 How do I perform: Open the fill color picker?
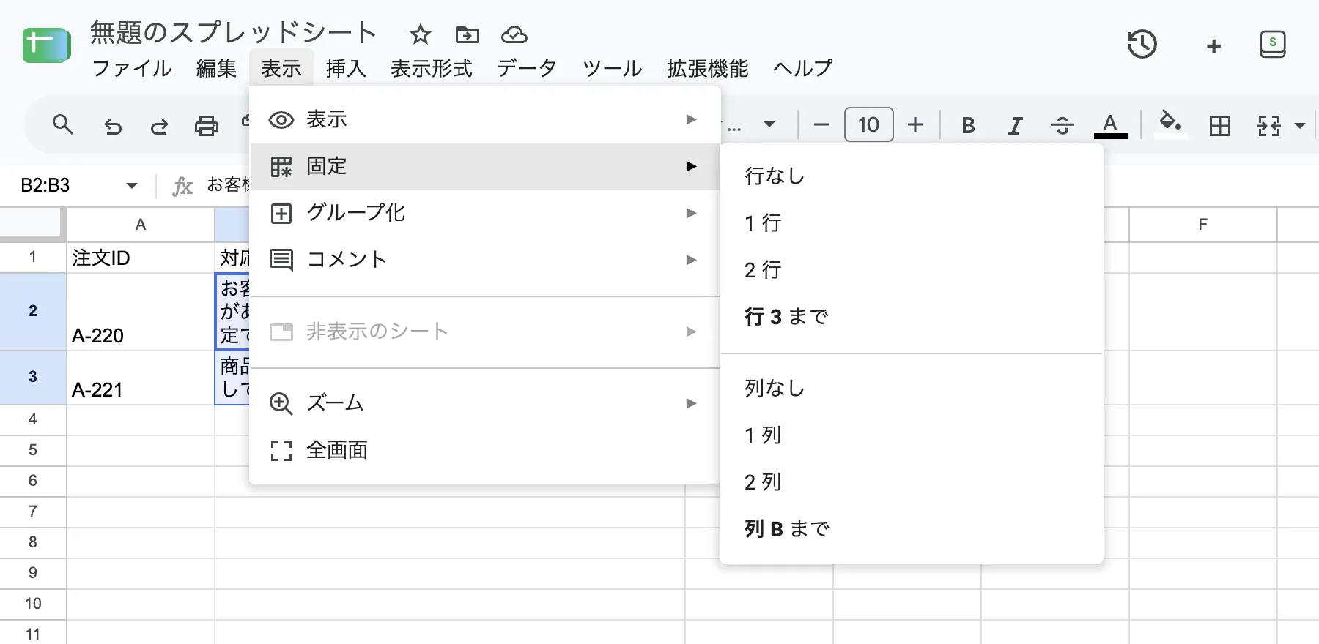[x=1170, y=124]
